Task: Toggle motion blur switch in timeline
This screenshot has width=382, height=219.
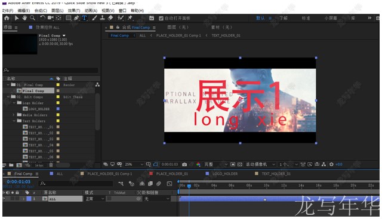Action: point(159,183)
